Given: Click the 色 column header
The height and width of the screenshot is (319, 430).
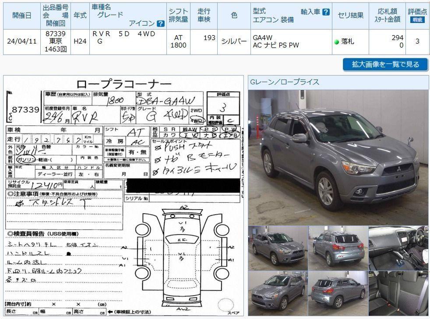Looking at the screenshot, I should coord(234,16).
